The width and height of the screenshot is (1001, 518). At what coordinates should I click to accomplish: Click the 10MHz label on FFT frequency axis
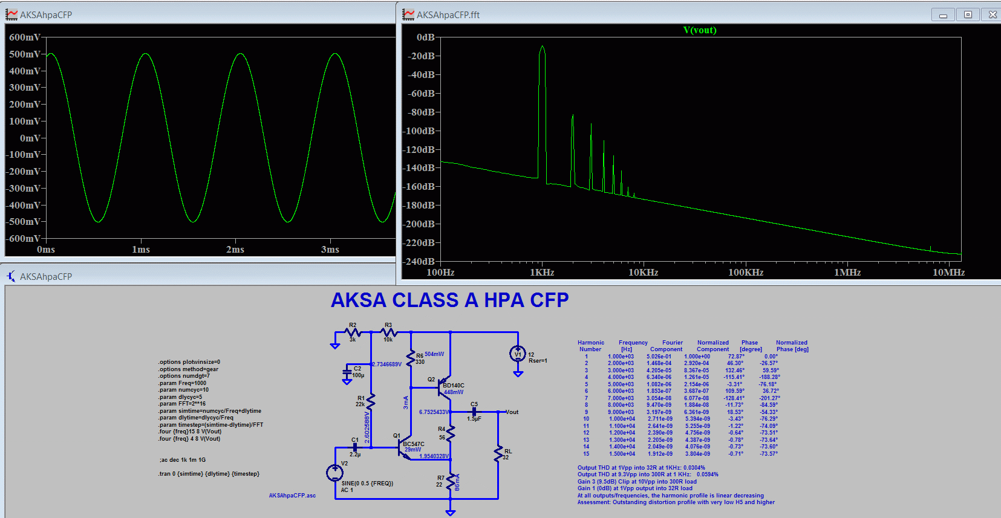pos(948,273)
